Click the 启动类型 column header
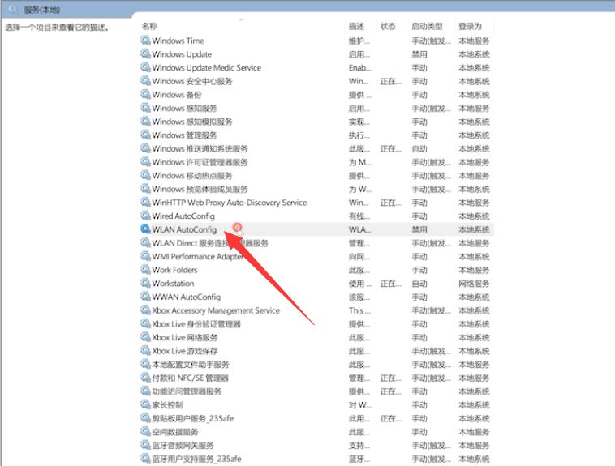 click(427, 26)
